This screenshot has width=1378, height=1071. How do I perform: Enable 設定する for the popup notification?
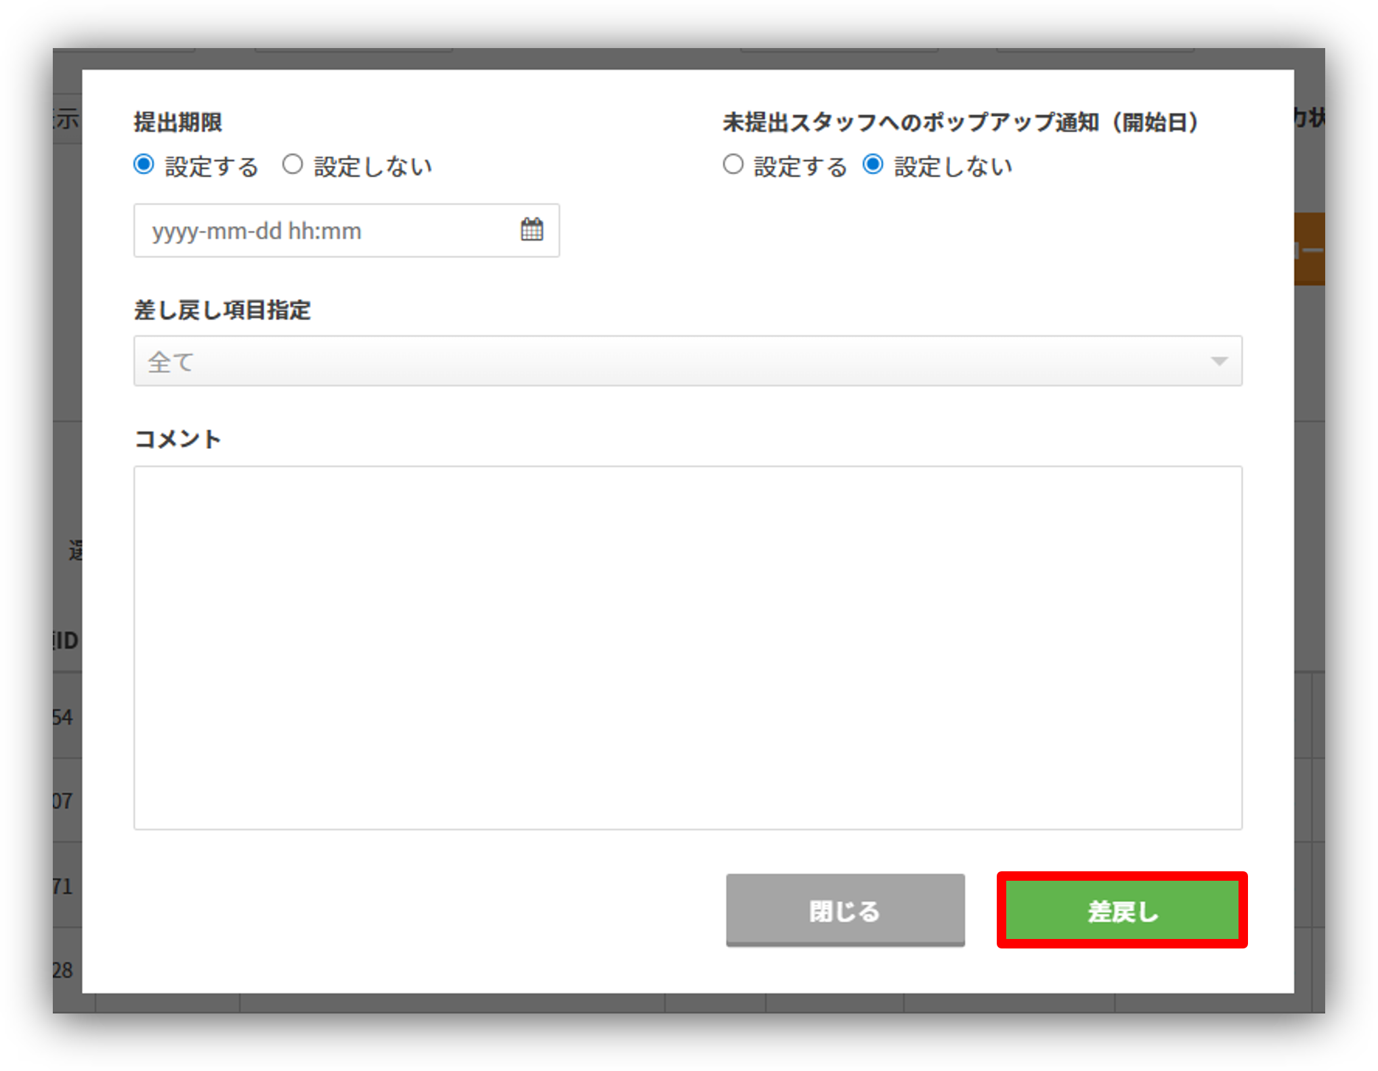coord(733,164)
